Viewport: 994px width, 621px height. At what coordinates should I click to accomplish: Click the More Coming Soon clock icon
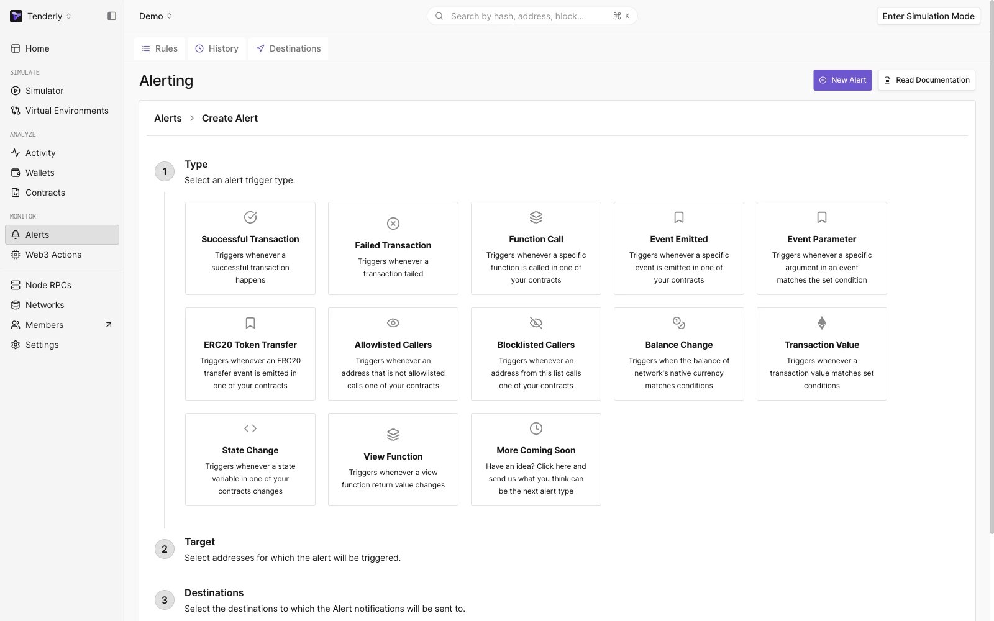pyautogui.click(x=536, y=428)
